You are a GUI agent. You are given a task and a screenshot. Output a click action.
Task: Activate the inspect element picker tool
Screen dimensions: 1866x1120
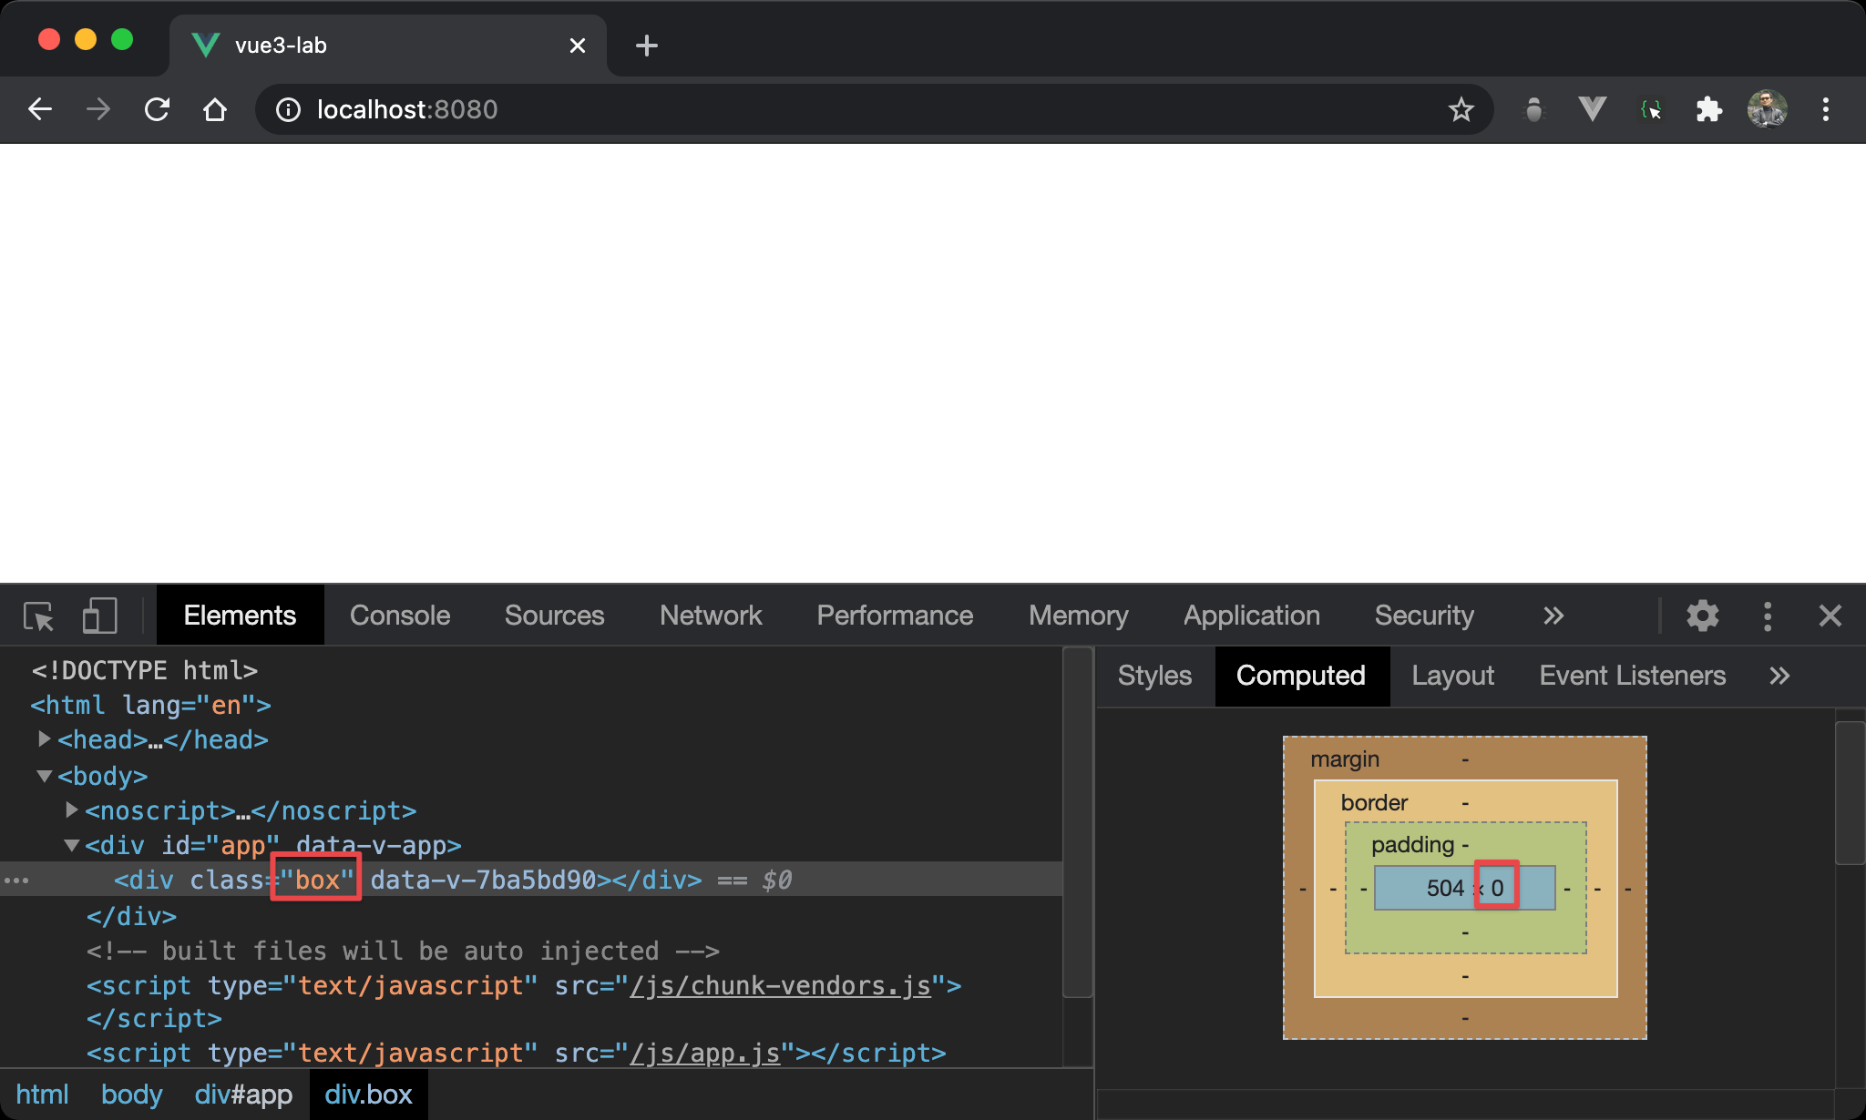coord(38,616)
